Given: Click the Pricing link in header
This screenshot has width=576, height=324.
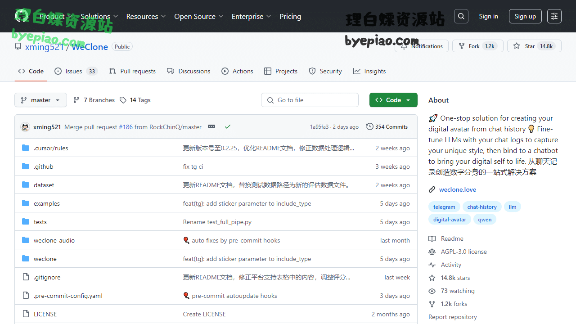Looking at the screenshot, I should 290,16.
